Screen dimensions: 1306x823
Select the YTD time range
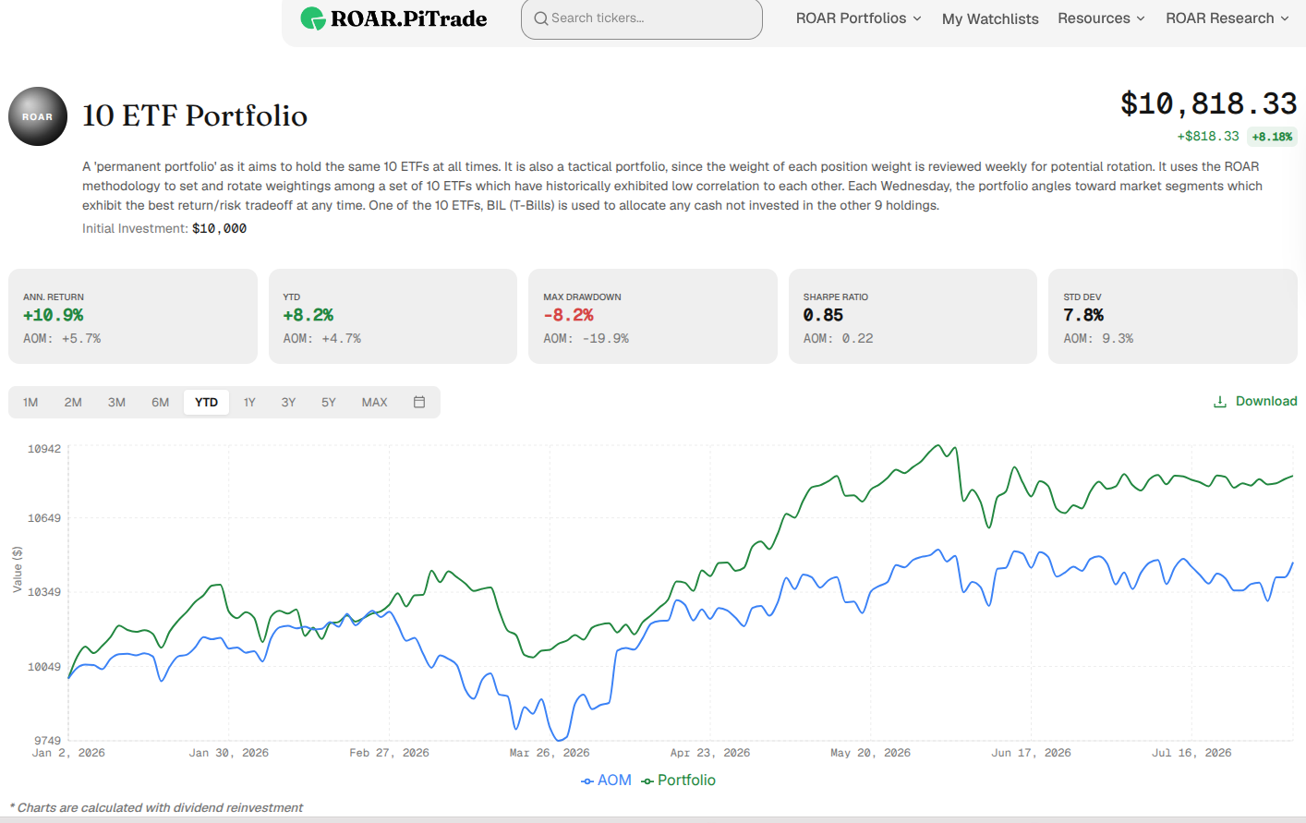coord(207,403)
